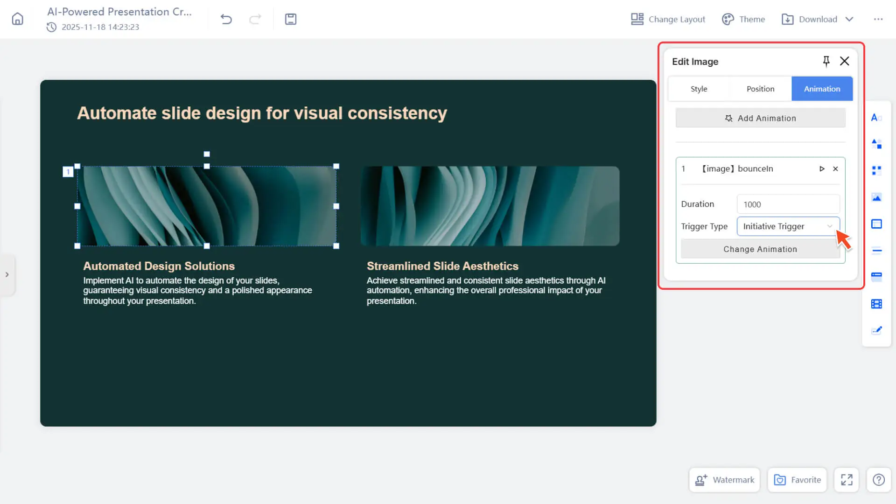Click the [image] bounceIn animation label
The width and height of the screenshot is (896, 504).
click(737, 169)
